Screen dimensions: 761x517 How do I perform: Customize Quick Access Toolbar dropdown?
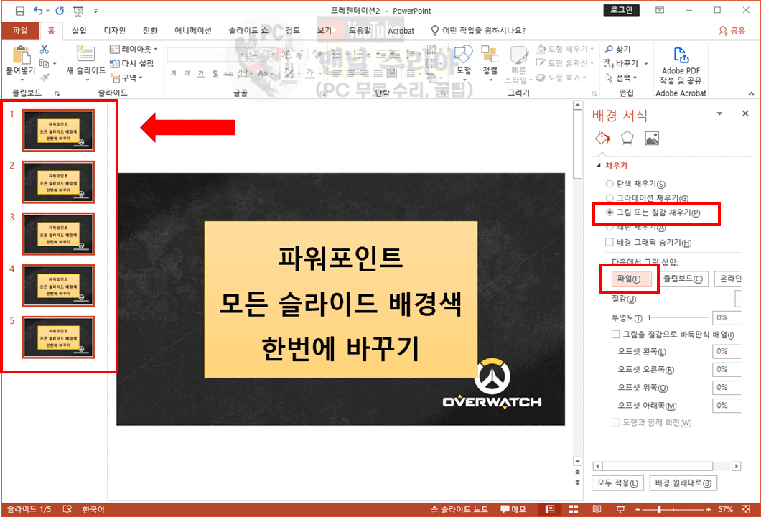click(95, 11)
